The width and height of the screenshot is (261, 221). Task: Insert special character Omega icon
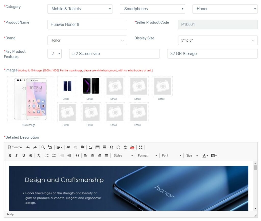(x=111, y=147)
